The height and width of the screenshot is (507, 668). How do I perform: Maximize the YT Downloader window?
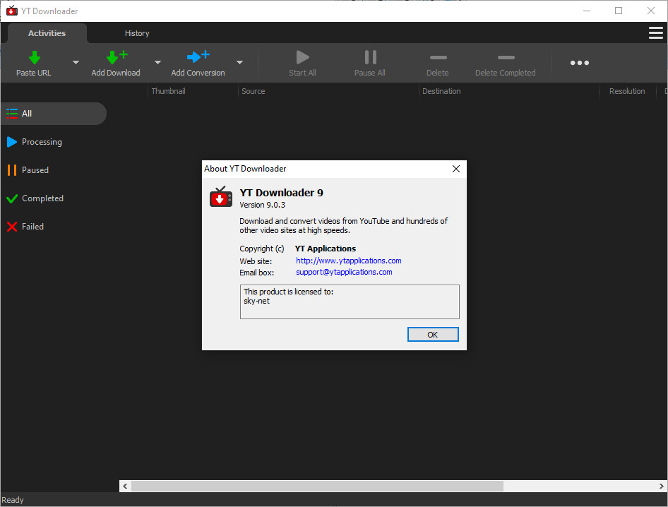[619, 11]
